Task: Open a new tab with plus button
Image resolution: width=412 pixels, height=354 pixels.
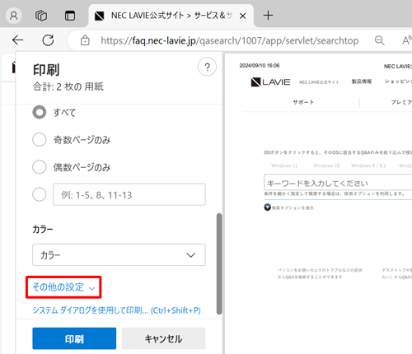Action: click(268, 16)
